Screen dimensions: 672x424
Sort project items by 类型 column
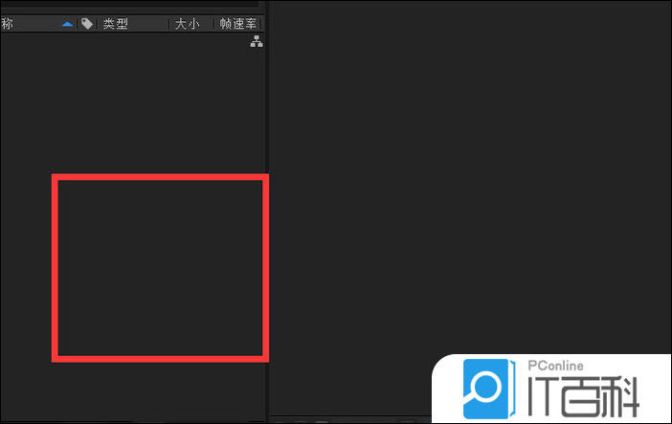tap(115, 24)
